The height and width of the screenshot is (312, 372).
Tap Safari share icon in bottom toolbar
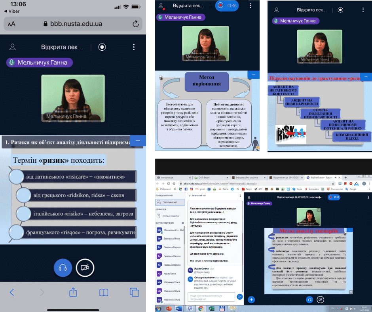[73, 292]
